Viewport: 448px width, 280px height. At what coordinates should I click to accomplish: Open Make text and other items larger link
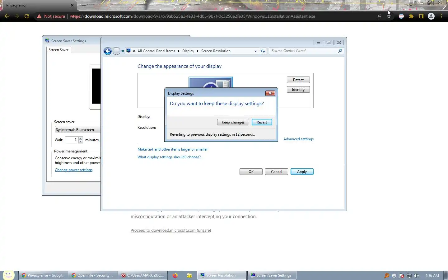[x=172, y=149]
